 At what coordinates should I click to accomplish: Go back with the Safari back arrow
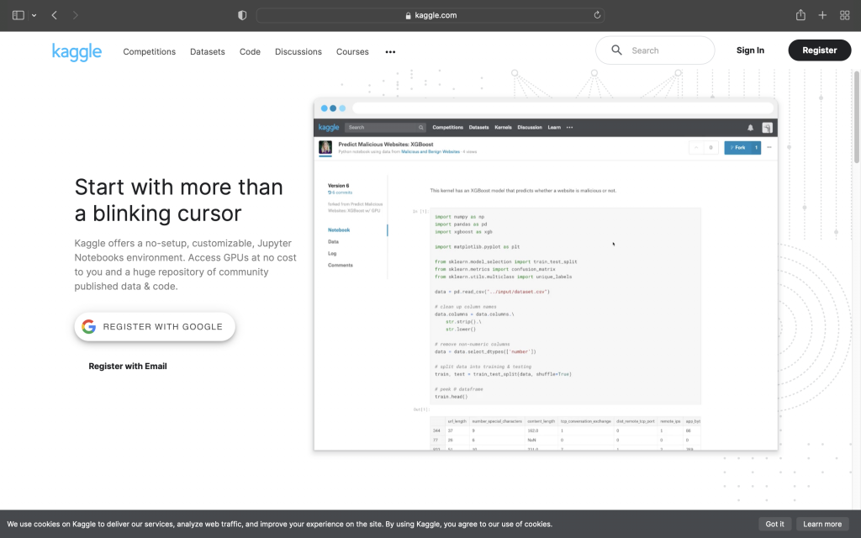[x=55, y=15]
